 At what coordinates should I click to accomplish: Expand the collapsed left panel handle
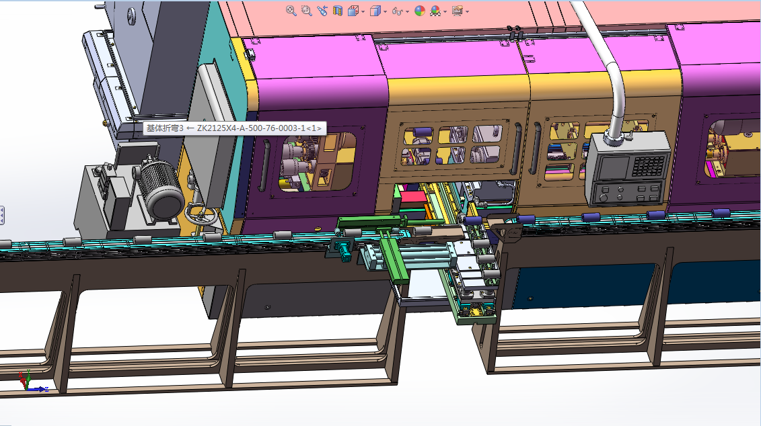pyautogui.click(x=2, y=216)
